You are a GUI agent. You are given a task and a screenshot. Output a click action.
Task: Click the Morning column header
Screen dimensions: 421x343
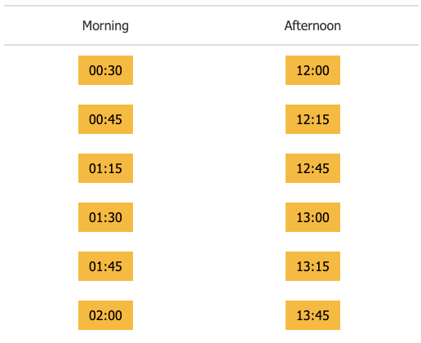(105, 26)
